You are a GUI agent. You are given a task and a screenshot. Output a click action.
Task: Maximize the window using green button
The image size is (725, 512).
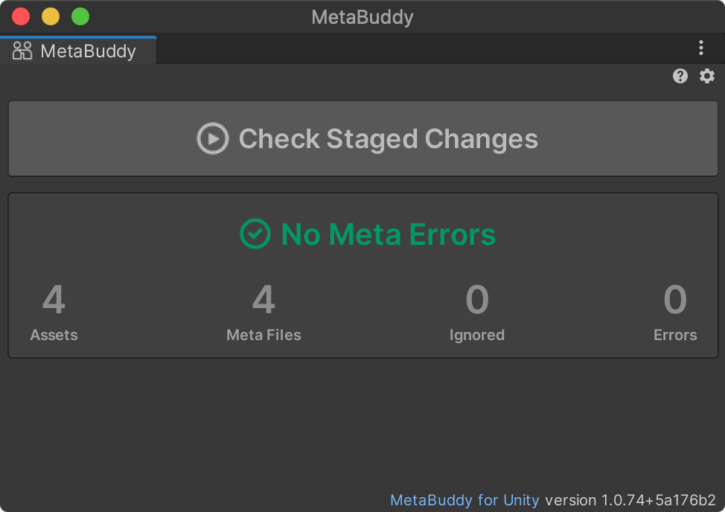pyautogui.click(x=80, y=16)
